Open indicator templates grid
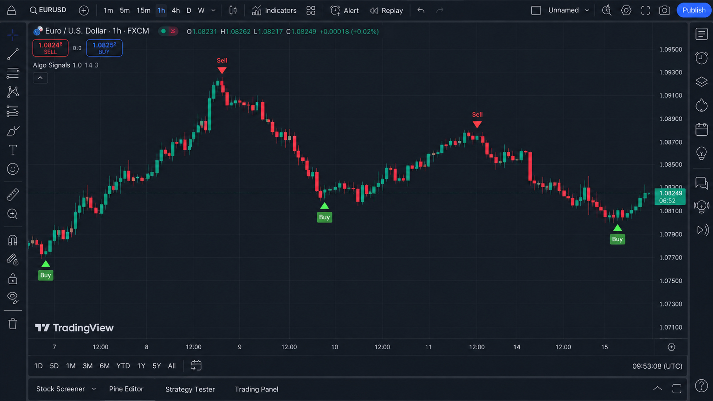 click(x=311, y=10)
